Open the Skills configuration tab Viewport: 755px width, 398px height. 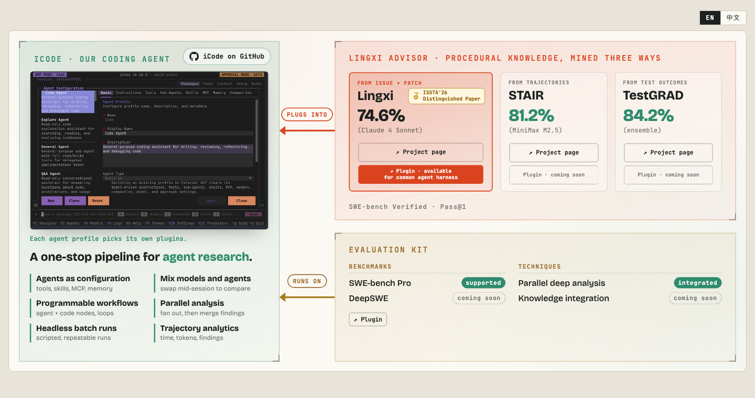pos(192,93)
